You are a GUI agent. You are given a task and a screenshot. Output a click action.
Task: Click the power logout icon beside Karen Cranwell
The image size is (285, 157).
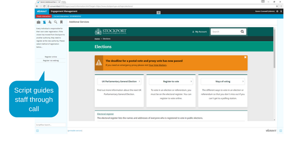pos(277,11)
